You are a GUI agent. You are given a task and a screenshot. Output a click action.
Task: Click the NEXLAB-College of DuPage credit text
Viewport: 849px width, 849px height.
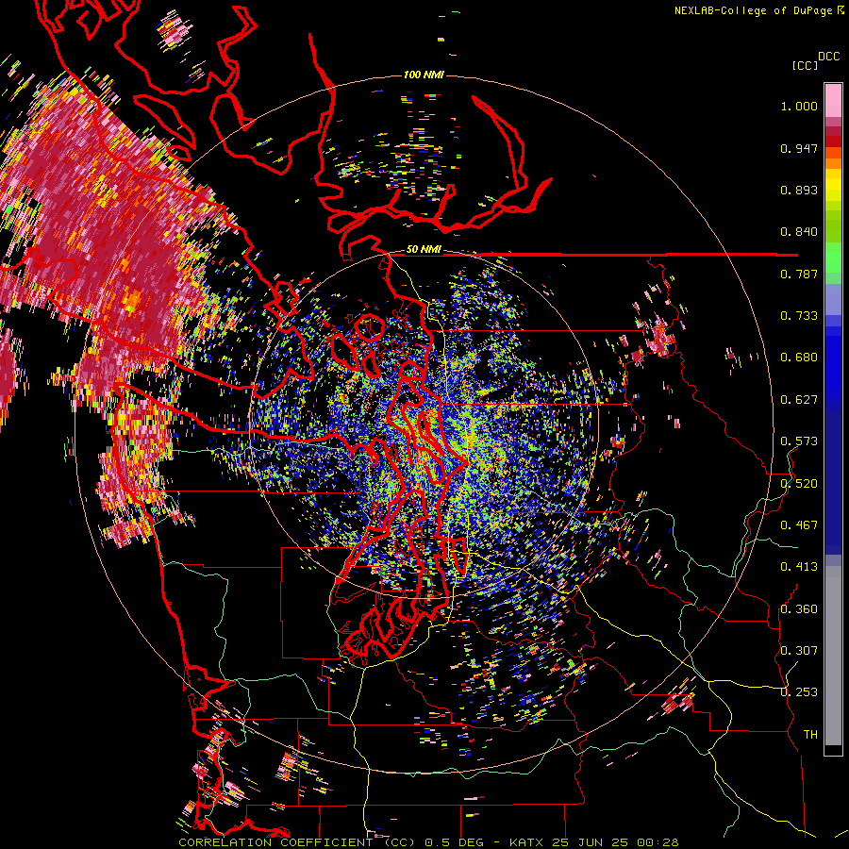(753, 10)
